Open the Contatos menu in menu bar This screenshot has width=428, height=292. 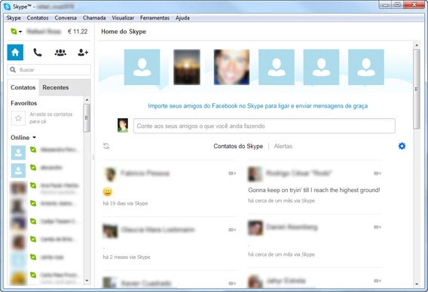click(x=38, y=18)
